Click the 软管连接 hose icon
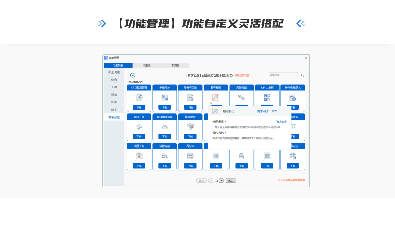Image resolution: width=395 pixels, height=250 pixels. 165,156
